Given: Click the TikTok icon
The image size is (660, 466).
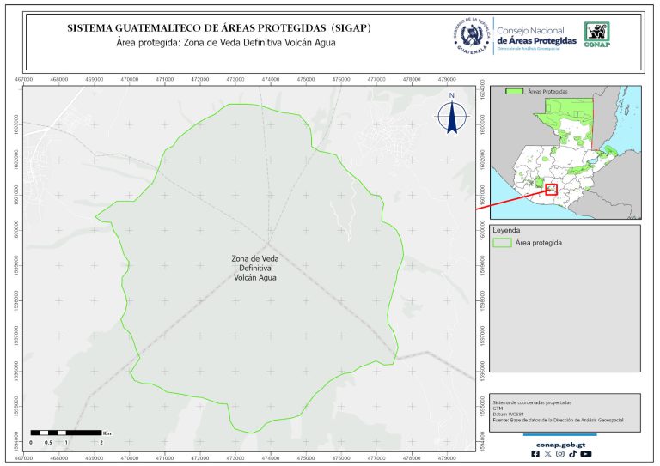Looking at the screenshot, I should click(572, 454).
